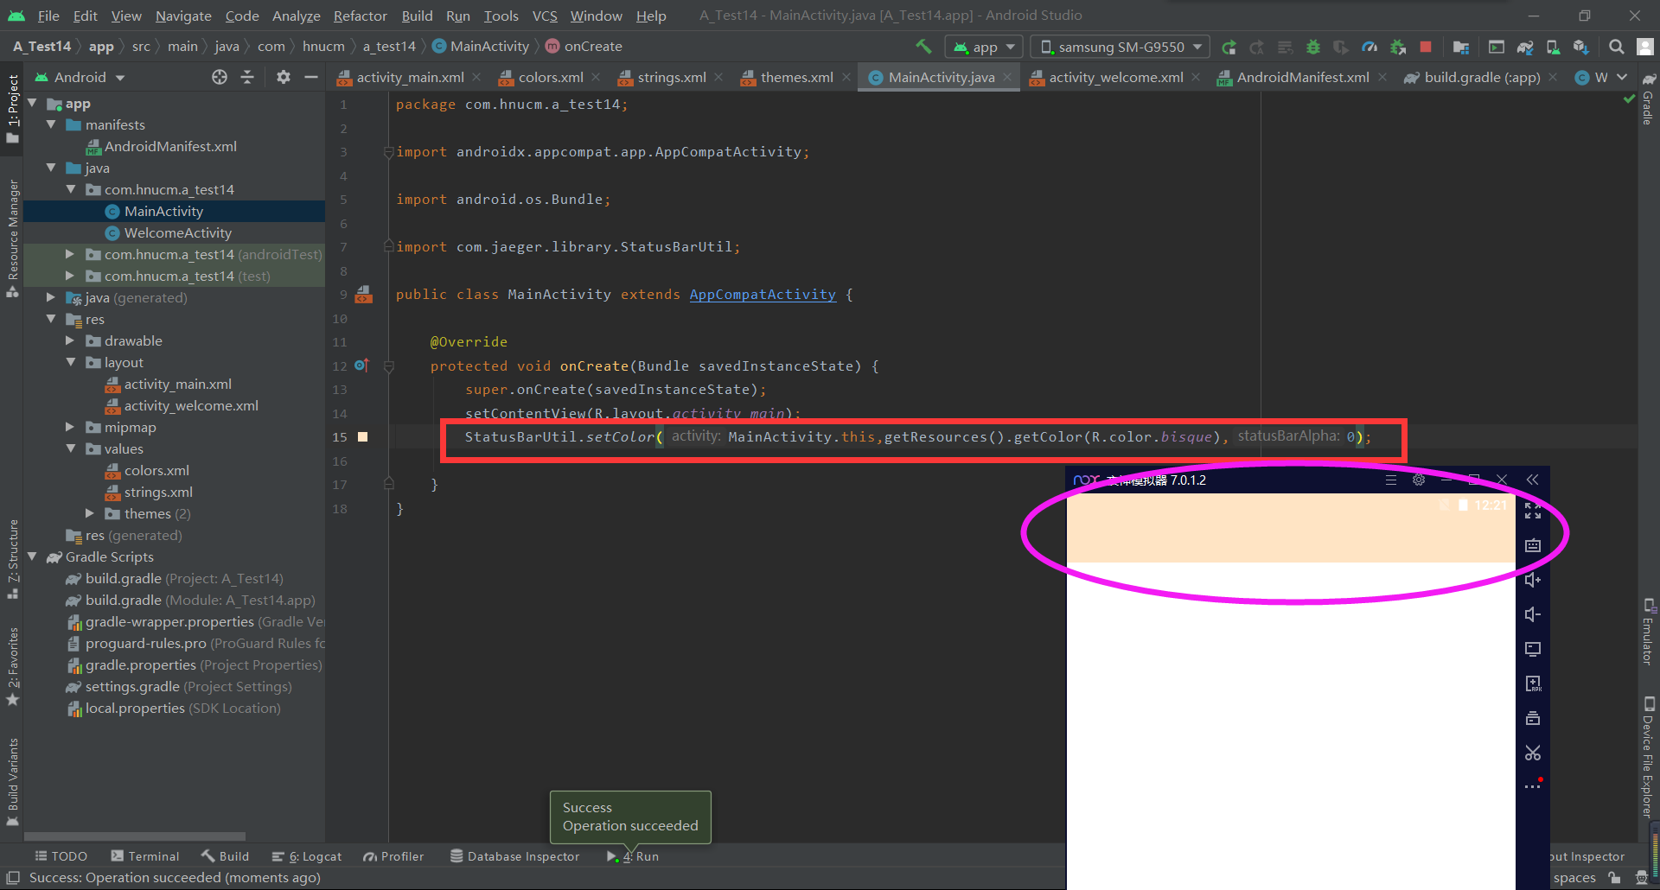Click Nox scissors screenshot icon

pyautogui.click(x=1533, y=753)
